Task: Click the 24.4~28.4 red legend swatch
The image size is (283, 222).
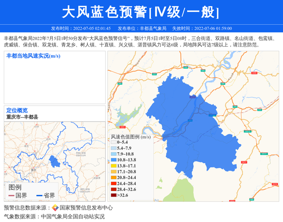Action: 113,183
